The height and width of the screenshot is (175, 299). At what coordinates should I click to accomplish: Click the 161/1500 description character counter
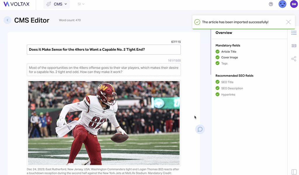click(x=174, y=61)
